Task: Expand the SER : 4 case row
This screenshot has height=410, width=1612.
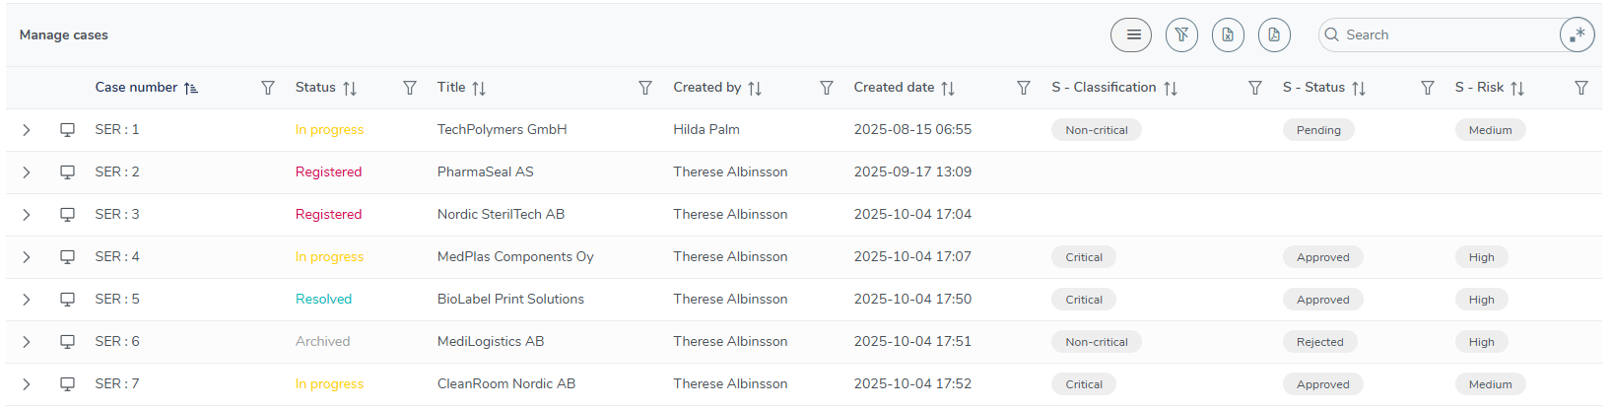Action: (27, 257)
